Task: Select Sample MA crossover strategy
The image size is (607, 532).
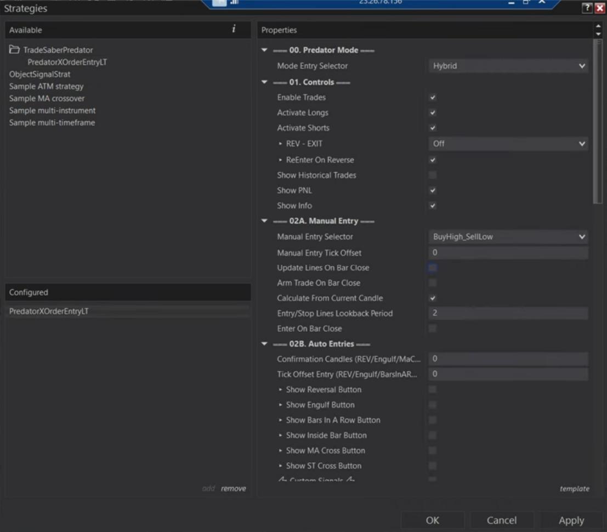Action: click(47, 99)
